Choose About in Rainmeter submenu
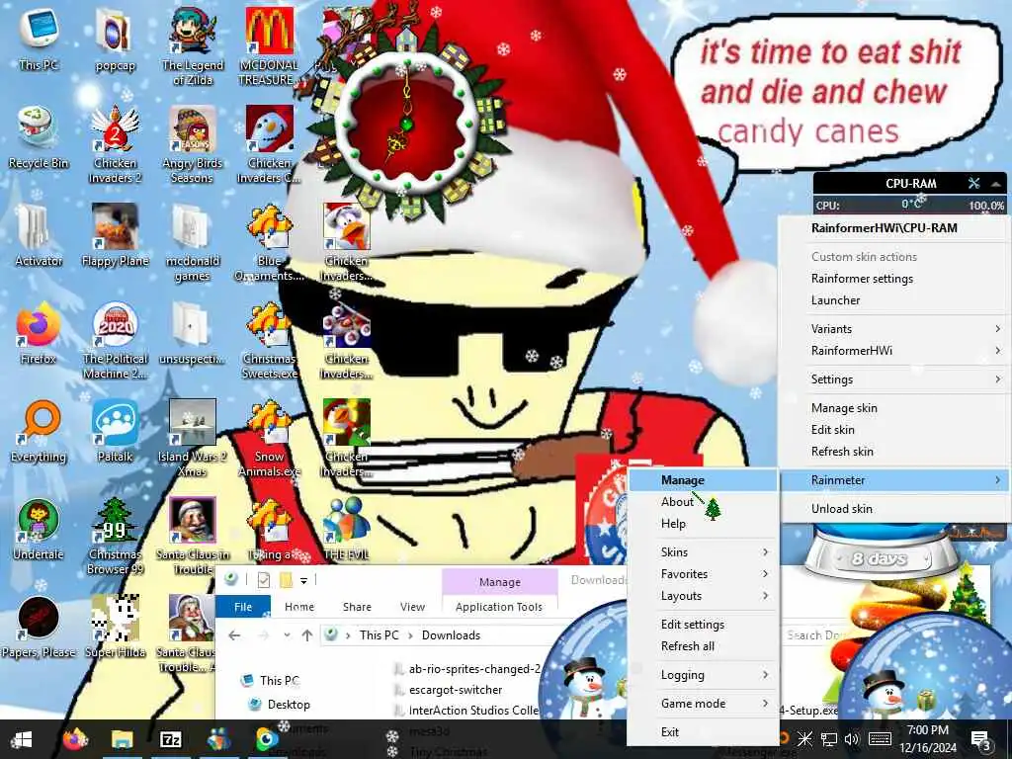 703,501
